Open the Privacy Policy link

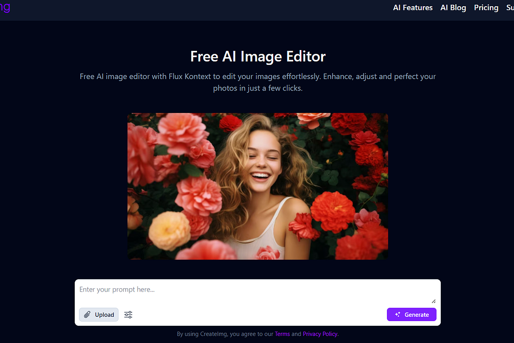(320, 334)
